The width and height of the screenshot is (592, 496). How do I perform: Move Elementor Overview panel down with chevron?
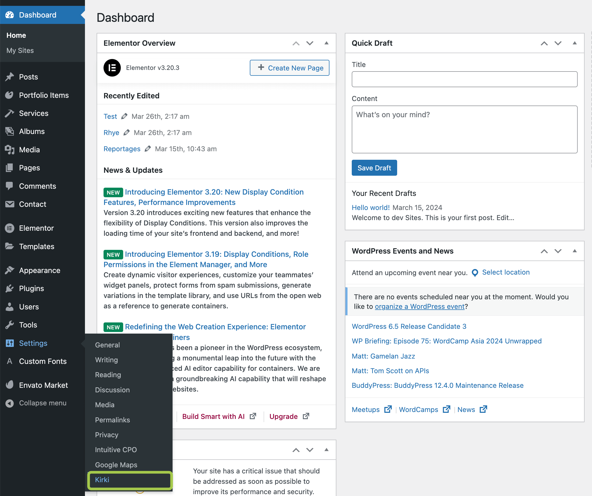pyautogui.click(x=310, y=43)
